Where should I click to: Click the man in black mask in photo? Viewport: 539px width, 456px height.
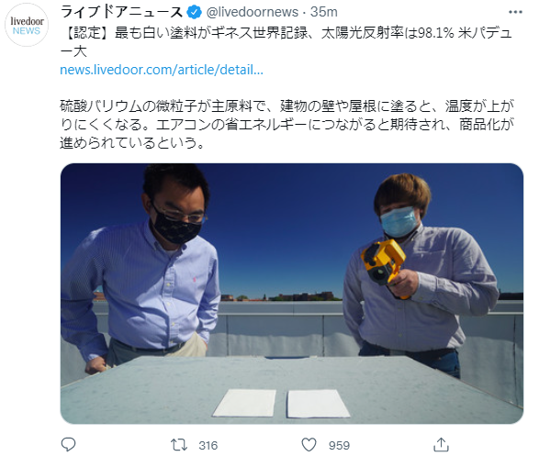tap(144, 268)
